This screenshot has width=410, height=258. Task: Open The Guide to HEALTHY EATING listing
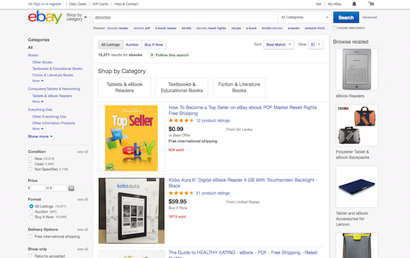tap(243, 255)
